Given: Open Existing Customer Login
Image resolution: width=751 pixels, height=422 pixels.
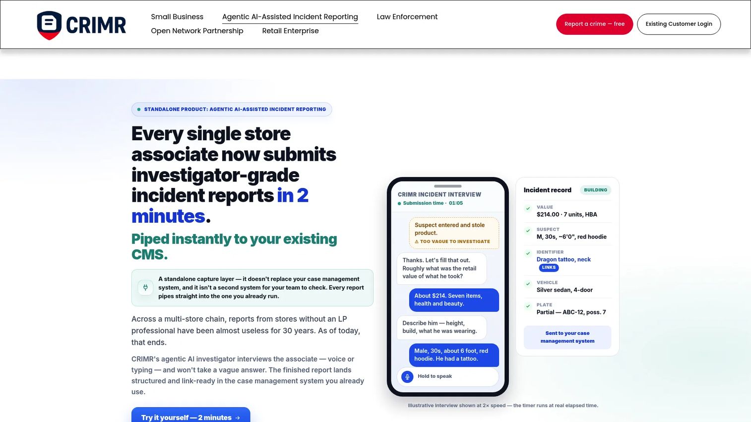Looking at the screenshot, I should click(679, 24).
